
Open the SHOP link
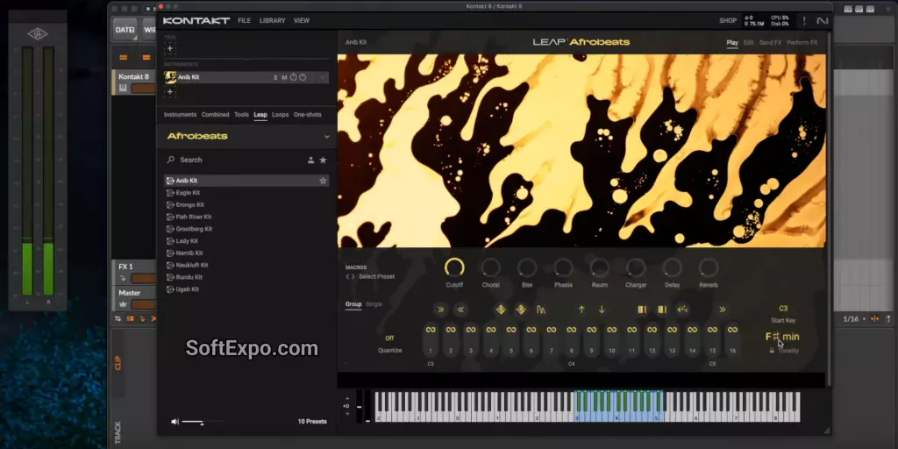728,21
